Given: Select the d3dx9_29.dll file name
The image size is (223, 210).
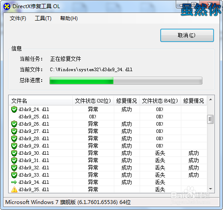Looking at the screenshot, I should [34, 146].
